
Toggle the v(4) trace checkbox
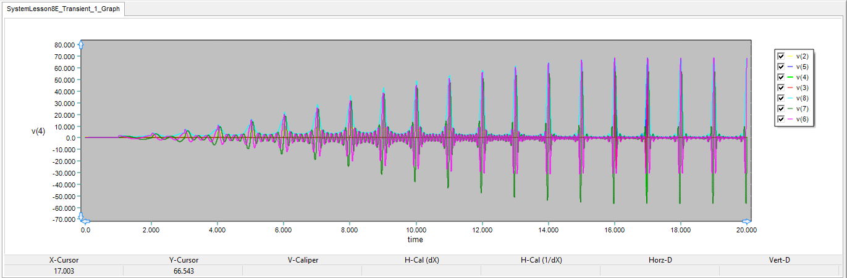click(781, 77)
